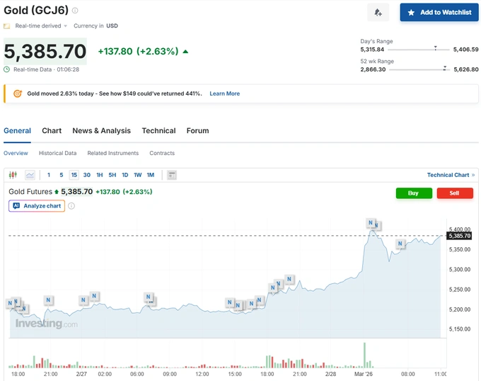
Task: Click the info icon beside Gold (GCJ6)
Action: 76,11
